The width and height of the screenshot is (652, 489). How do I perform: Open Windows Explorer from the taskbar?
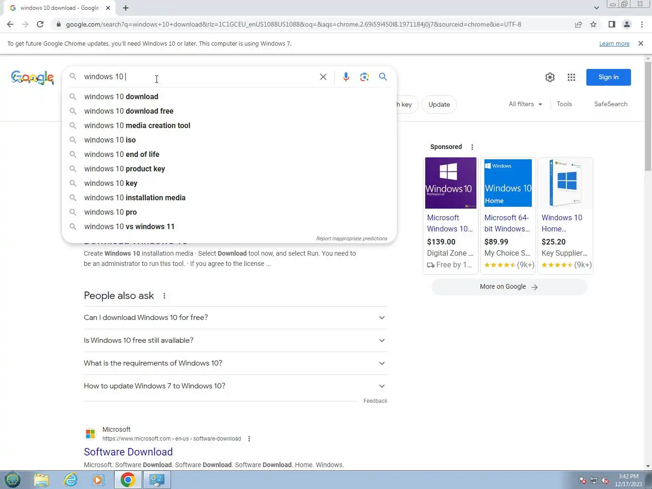[41, 480]
